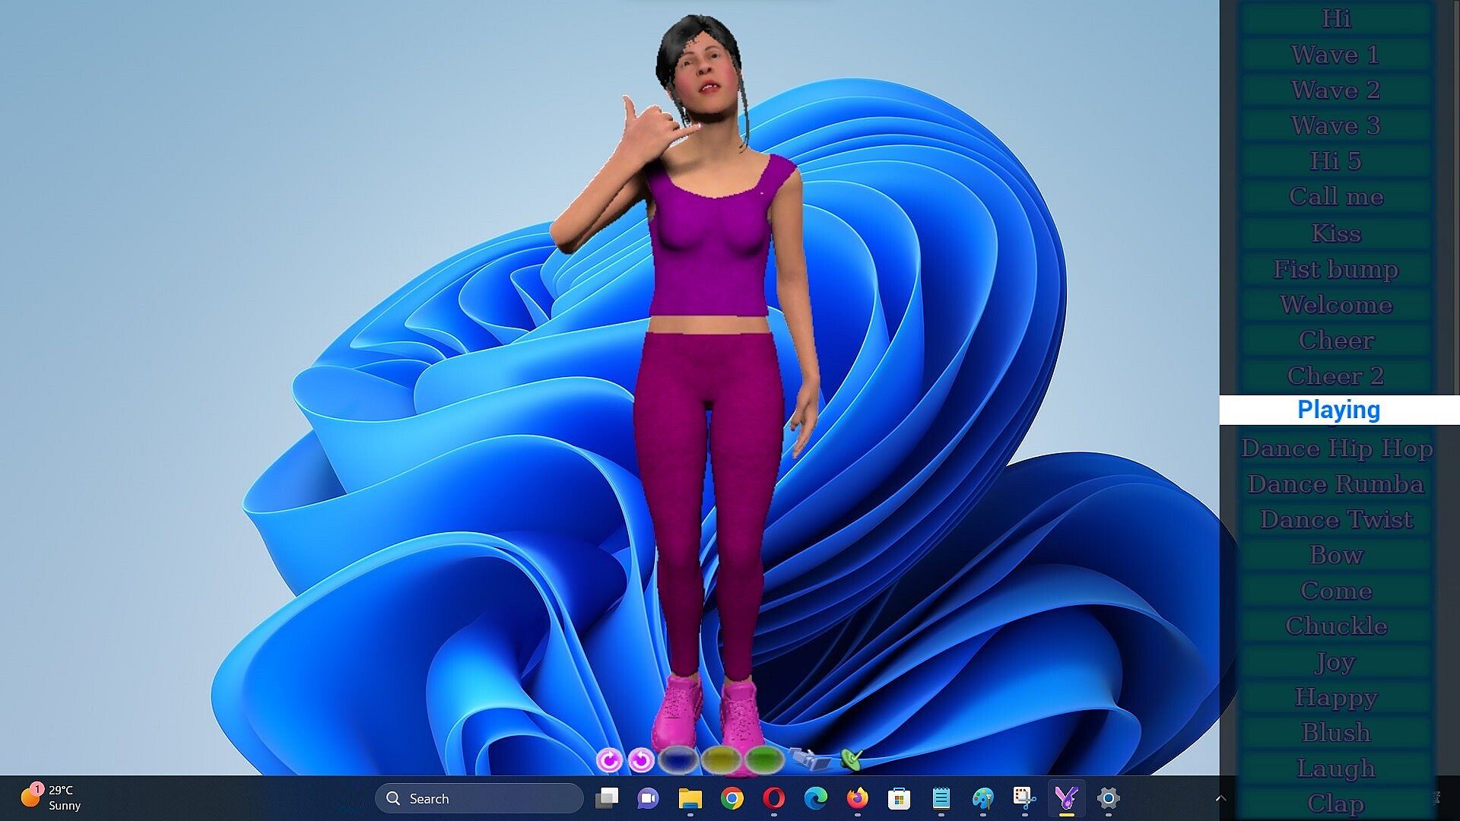The width and height of the screenshot is (1460, 821).
Task: Click the counter-clockwise rotate avatar icon
Action: click(642, 759)
